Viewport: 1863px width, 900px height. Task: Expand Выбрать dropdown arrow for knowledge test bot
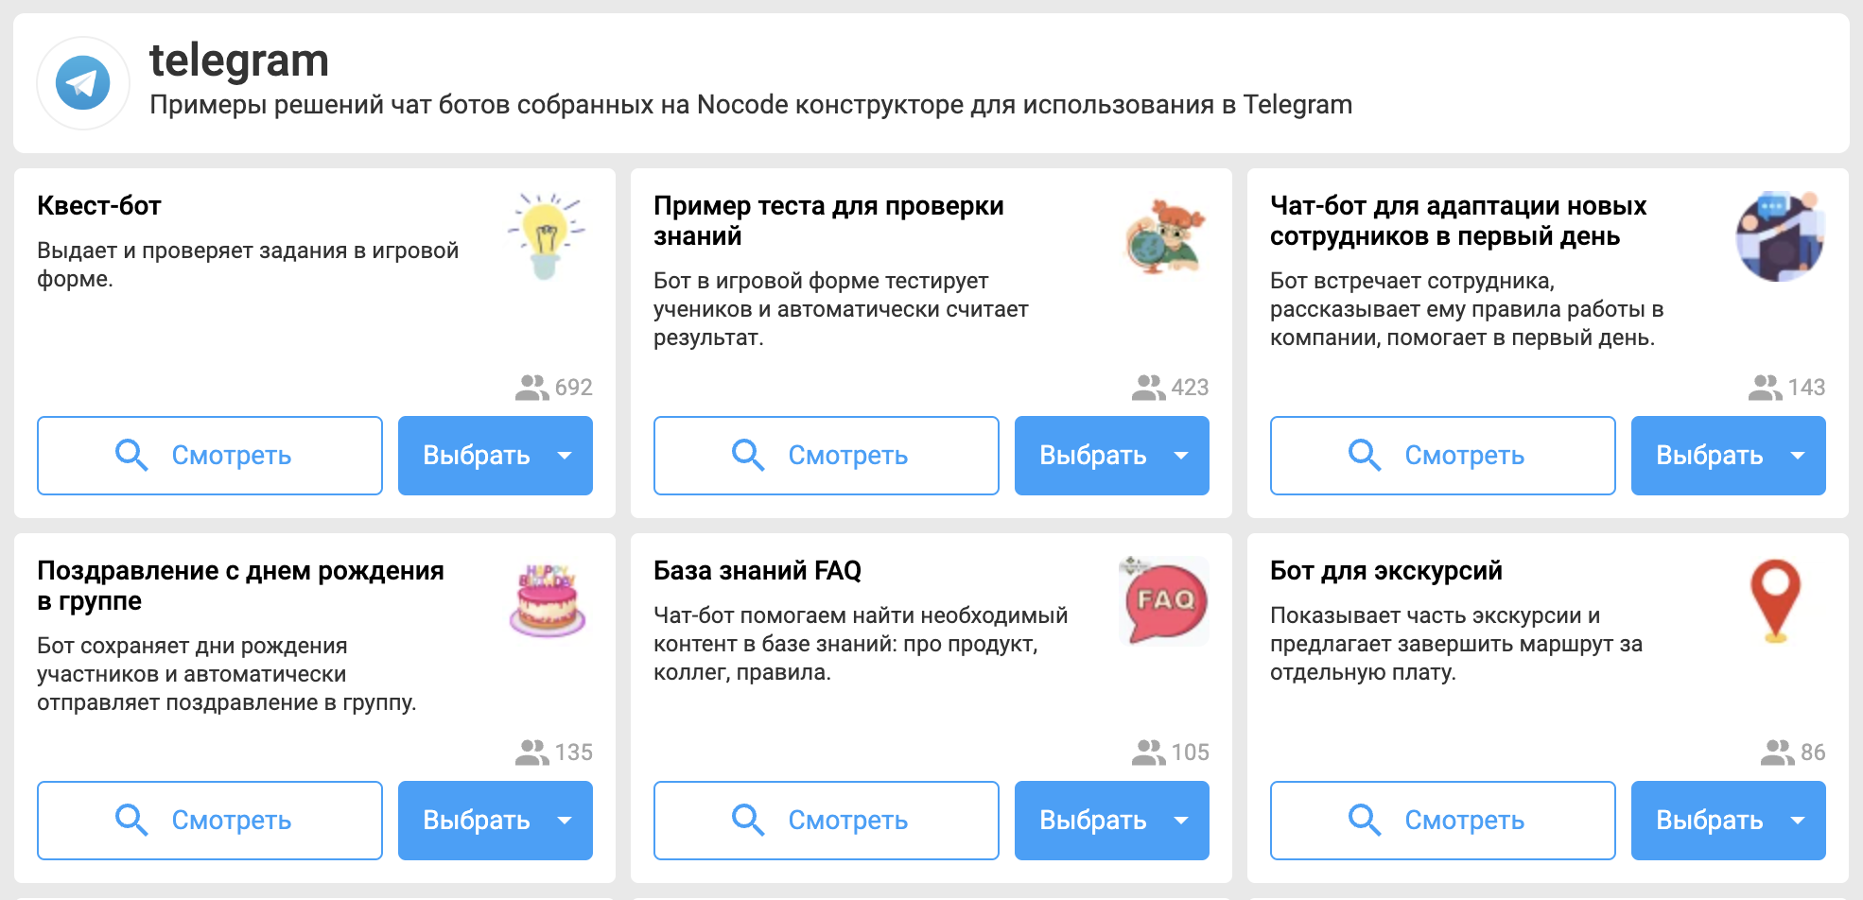[x=1181, y=456]
